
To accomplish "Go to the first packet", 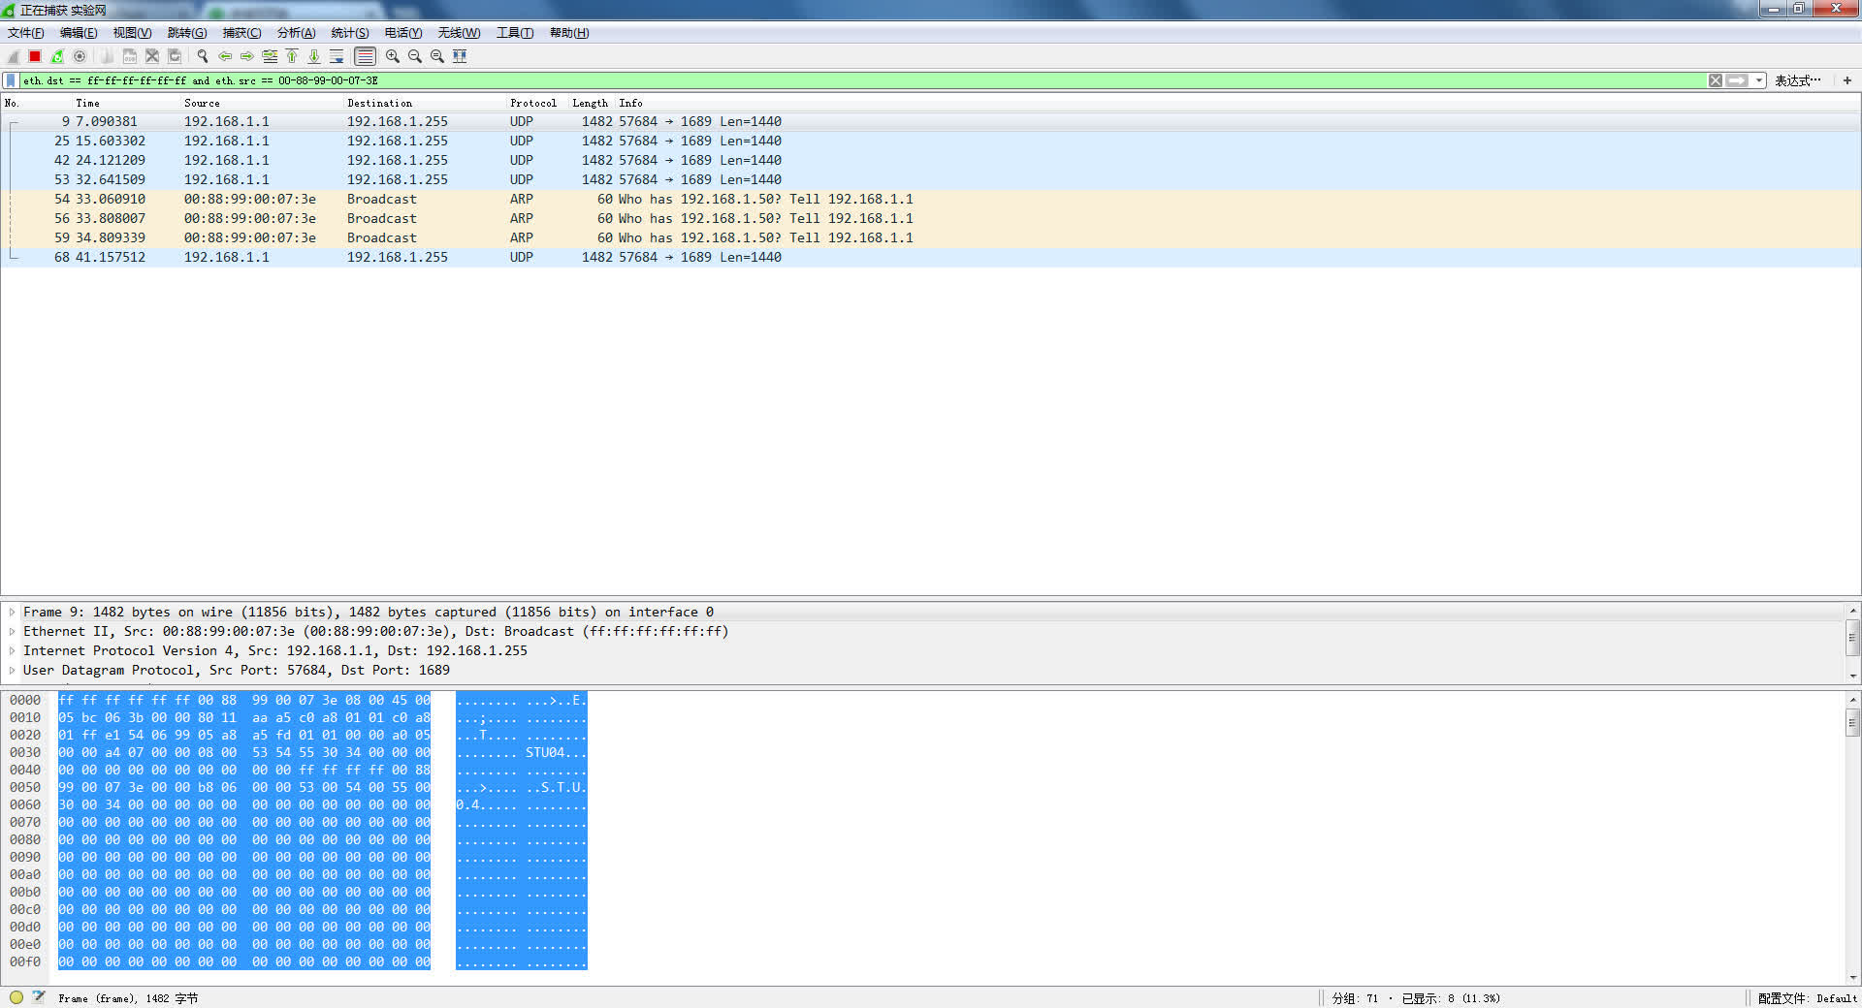I will click(x=292, y=56).
